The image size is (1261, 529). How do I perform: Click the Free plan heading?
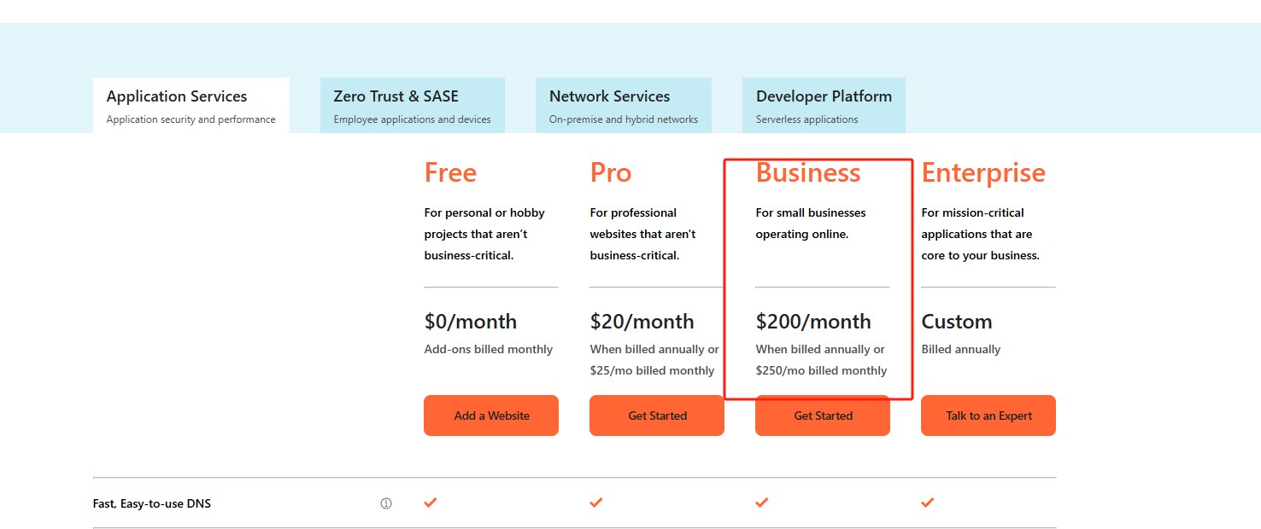[x=450, y=173]
